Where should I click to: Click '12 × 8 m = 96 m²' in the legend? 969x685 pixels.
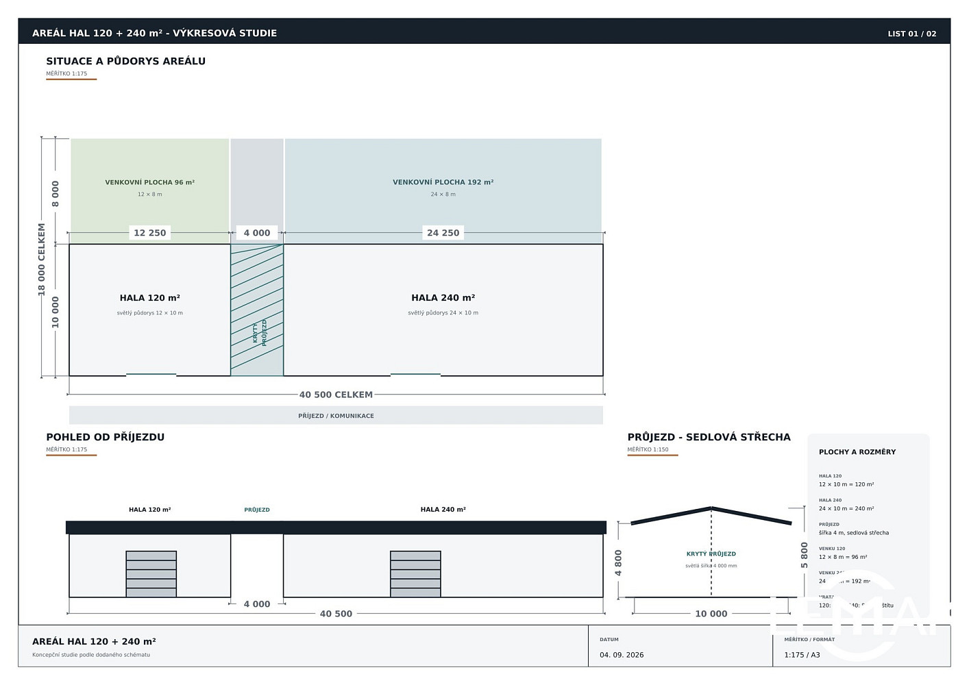pos(843,557)
